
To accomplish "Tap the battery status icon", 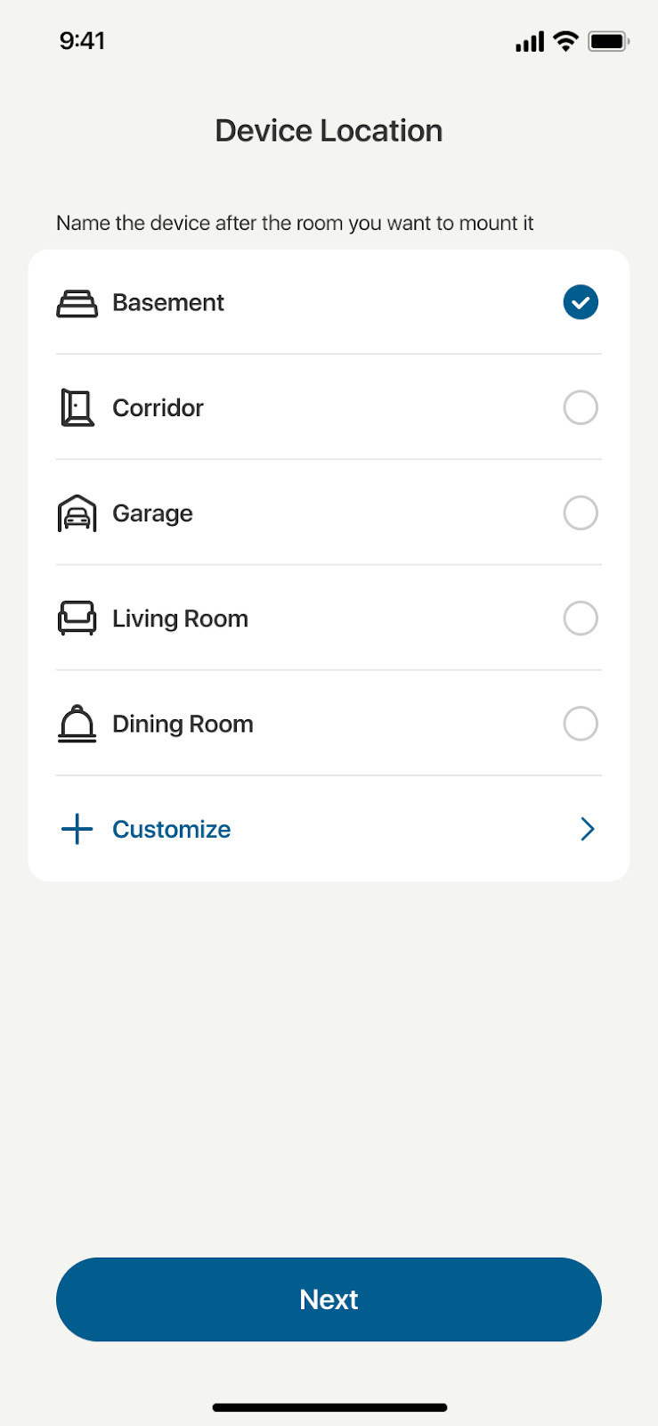I will point(608,41).
